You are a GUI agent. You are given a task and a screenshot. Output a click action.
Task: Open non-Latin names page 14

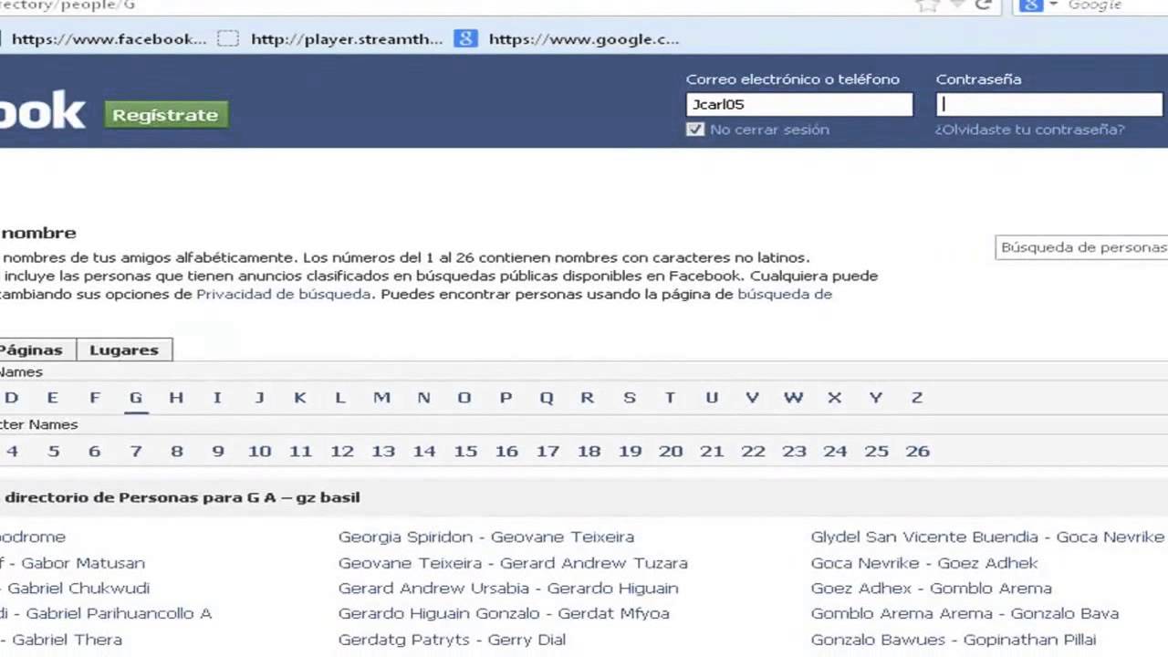[424, 451]
